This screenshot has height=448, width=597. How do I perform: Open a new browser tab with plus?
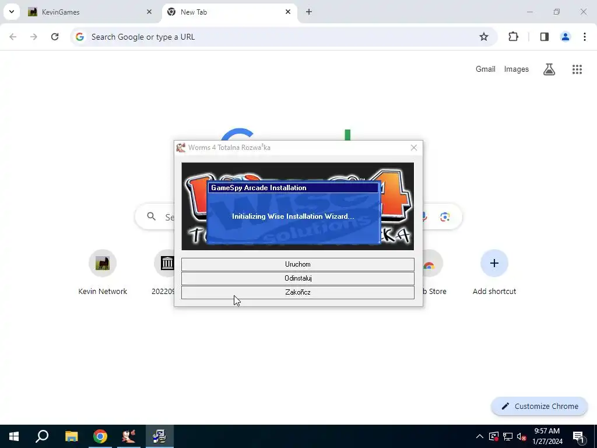(309, 12)
